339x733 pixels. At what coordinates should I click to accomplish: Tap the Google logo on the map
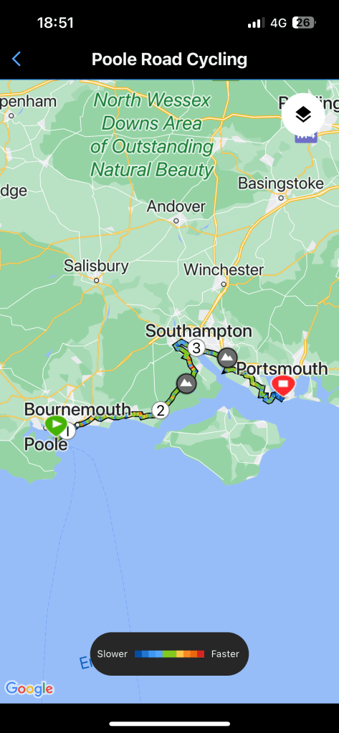29,689
